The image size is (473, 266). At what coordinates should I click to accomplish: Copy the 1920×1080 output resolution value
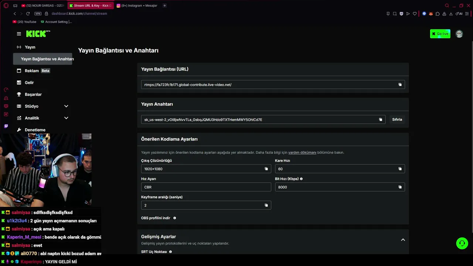click(x=266, y=169)
